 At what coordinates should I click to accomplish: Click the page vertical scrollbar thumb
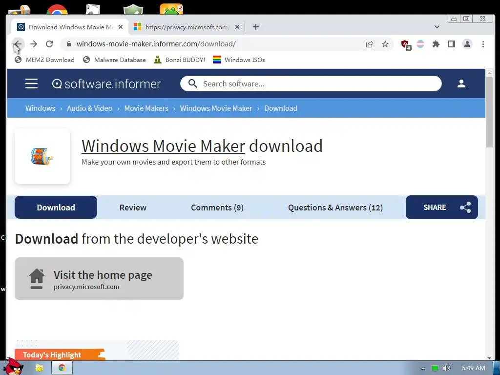coord(489,112)
